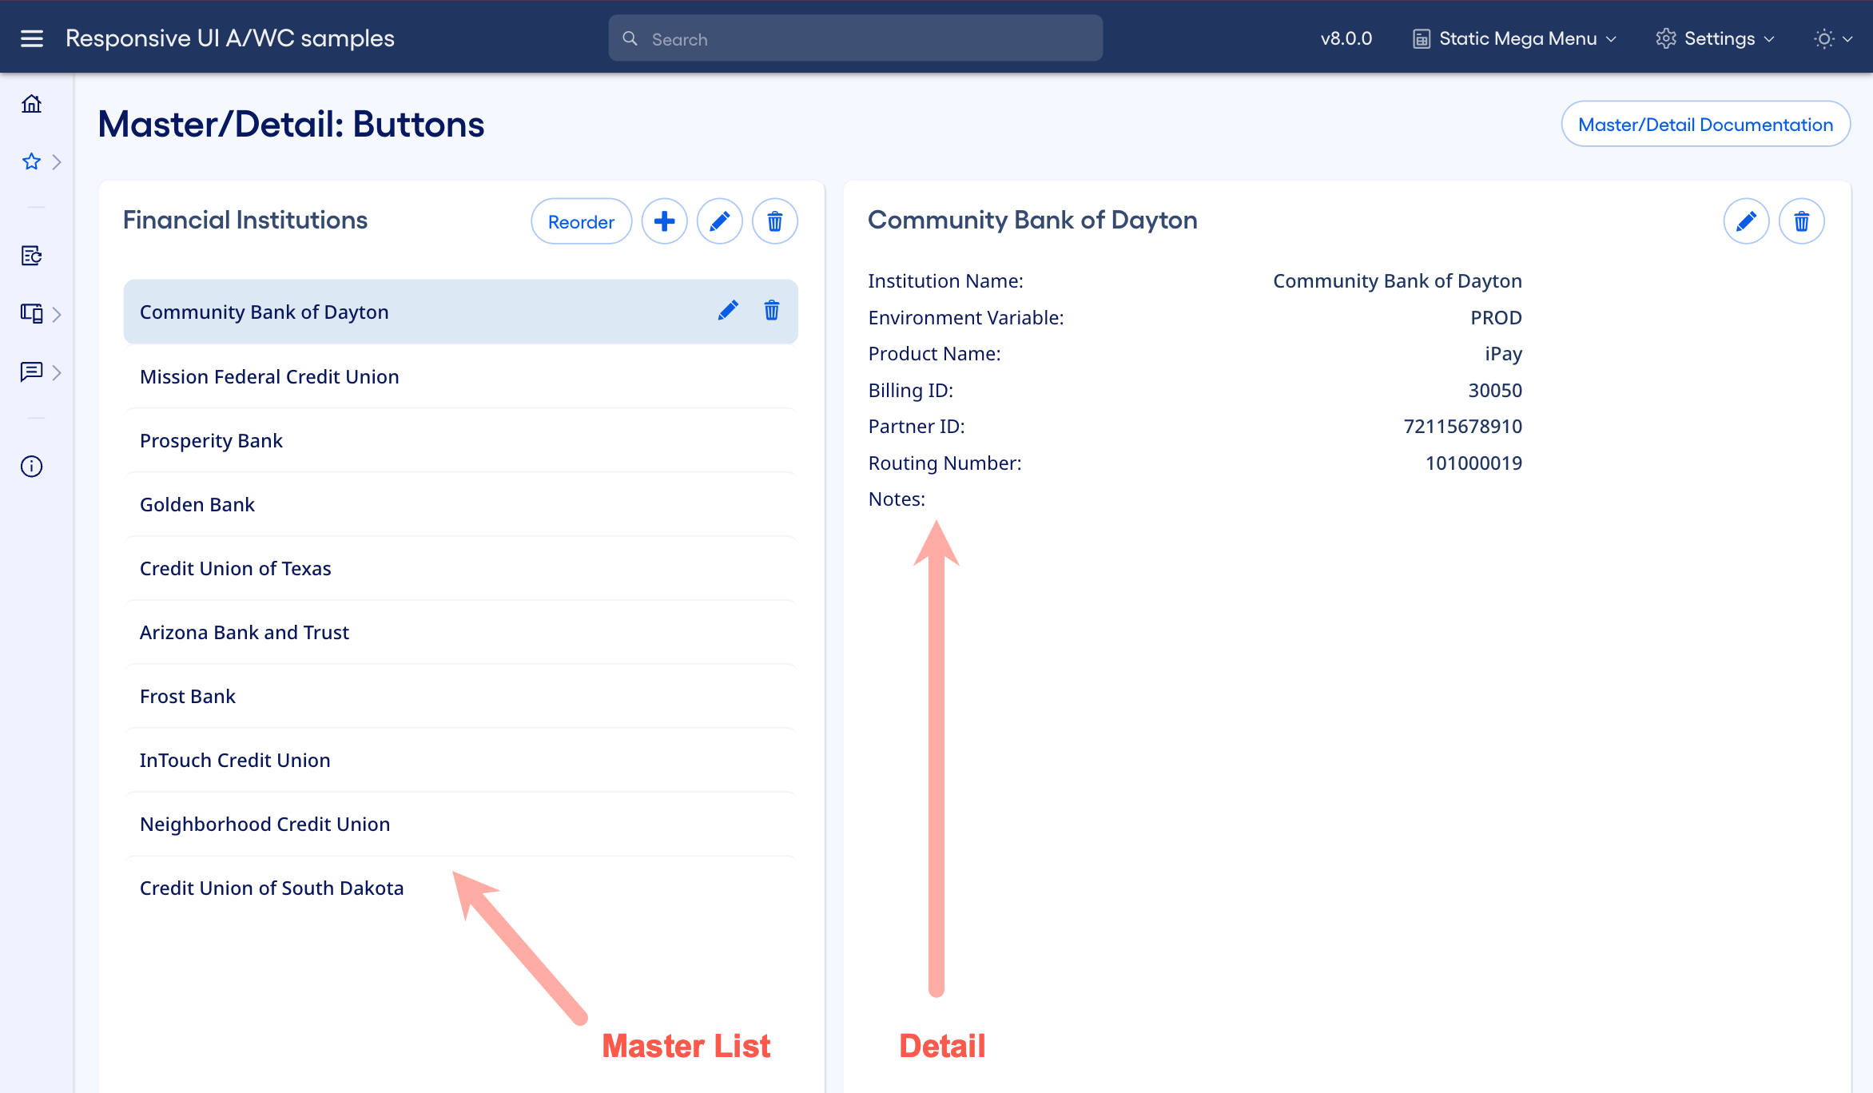Click the plus Add institution button
The image size is (1873, 1093).
[x=664, y=221]
